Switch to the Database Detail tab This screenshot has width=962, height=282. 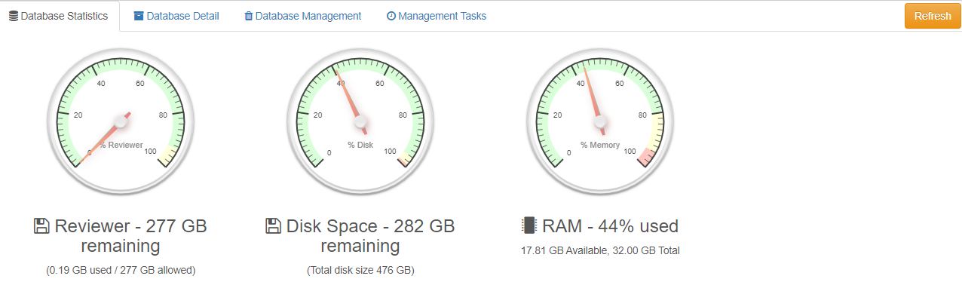coord(176,16)
